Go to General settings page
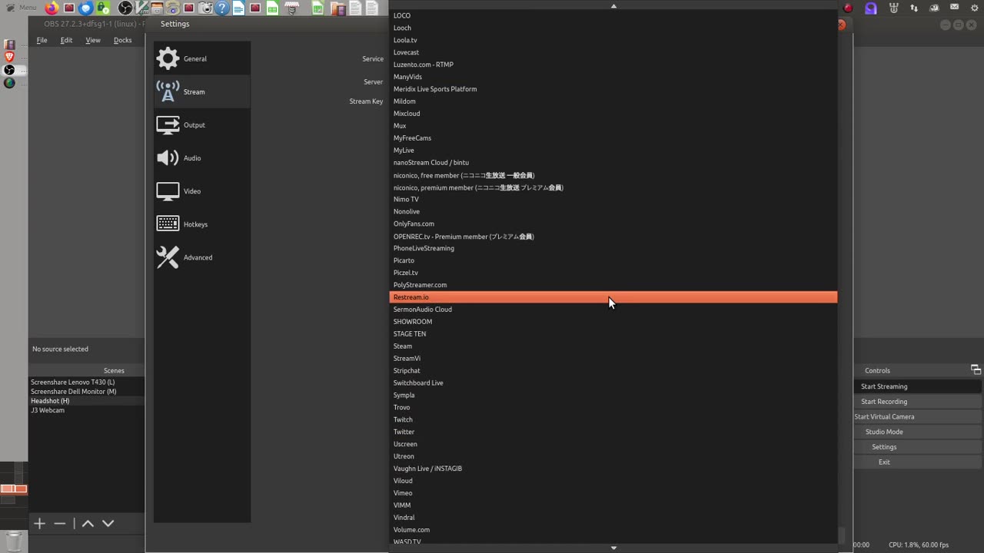 pos(202,58)
